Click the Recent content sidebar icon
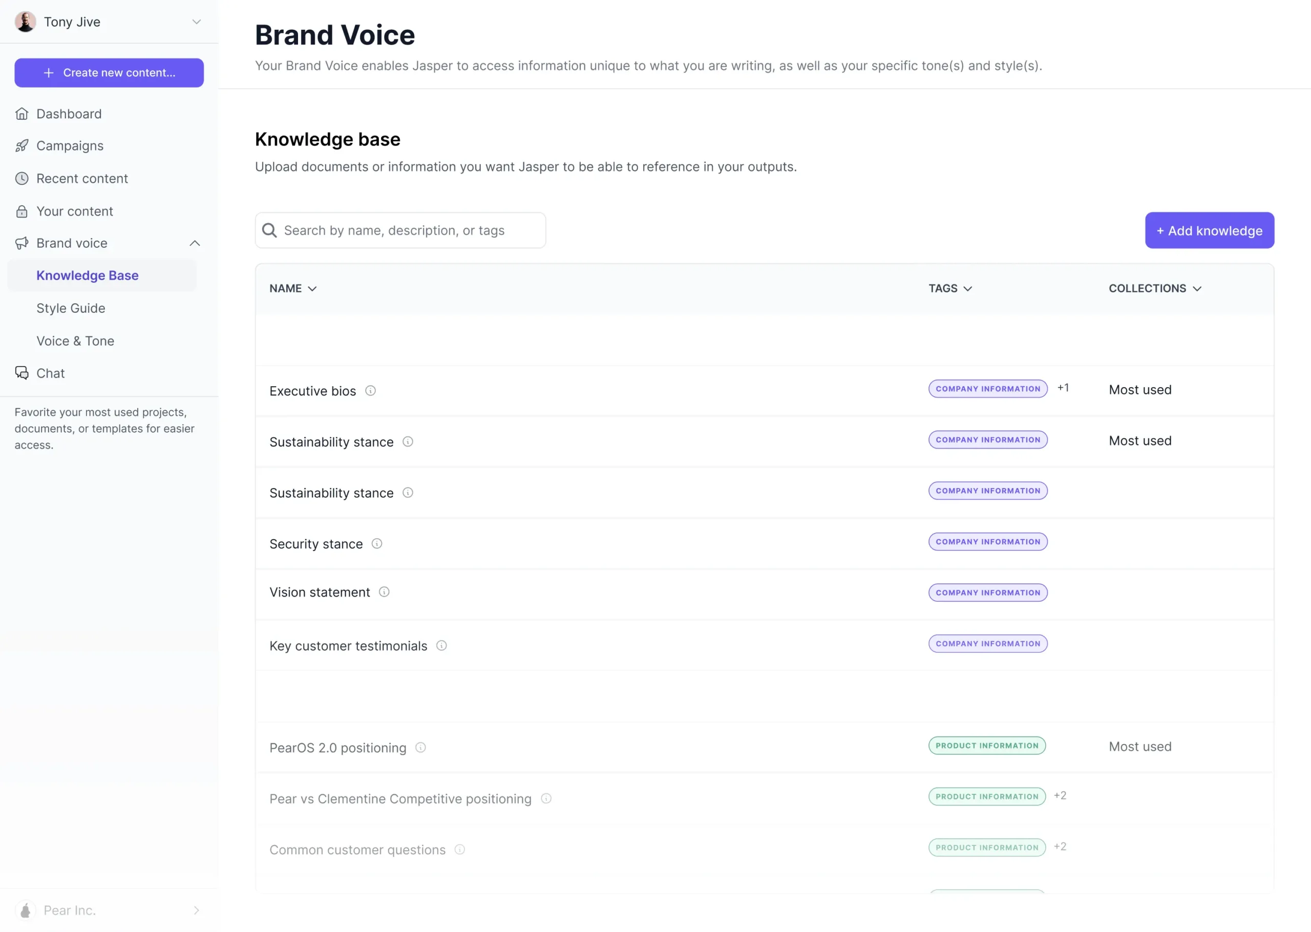 pyautogui.click(x=21, y=178)
